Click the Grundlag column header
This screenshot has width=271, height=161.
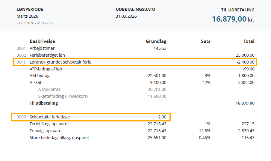point(156,41)
